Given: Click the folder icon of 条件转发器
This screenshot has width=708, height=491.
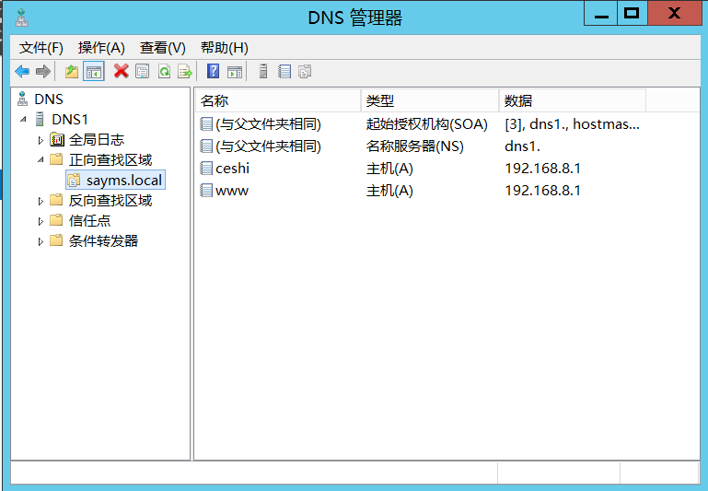Looking at the screenshot, I should coord(56,240).
